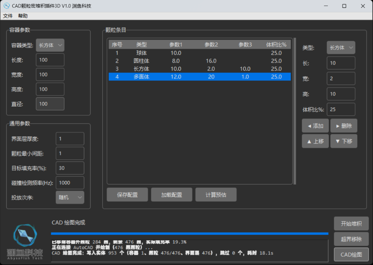The image size is (373, 265).
Task: Click the app logo in title bar
Action: pos(6,6)
